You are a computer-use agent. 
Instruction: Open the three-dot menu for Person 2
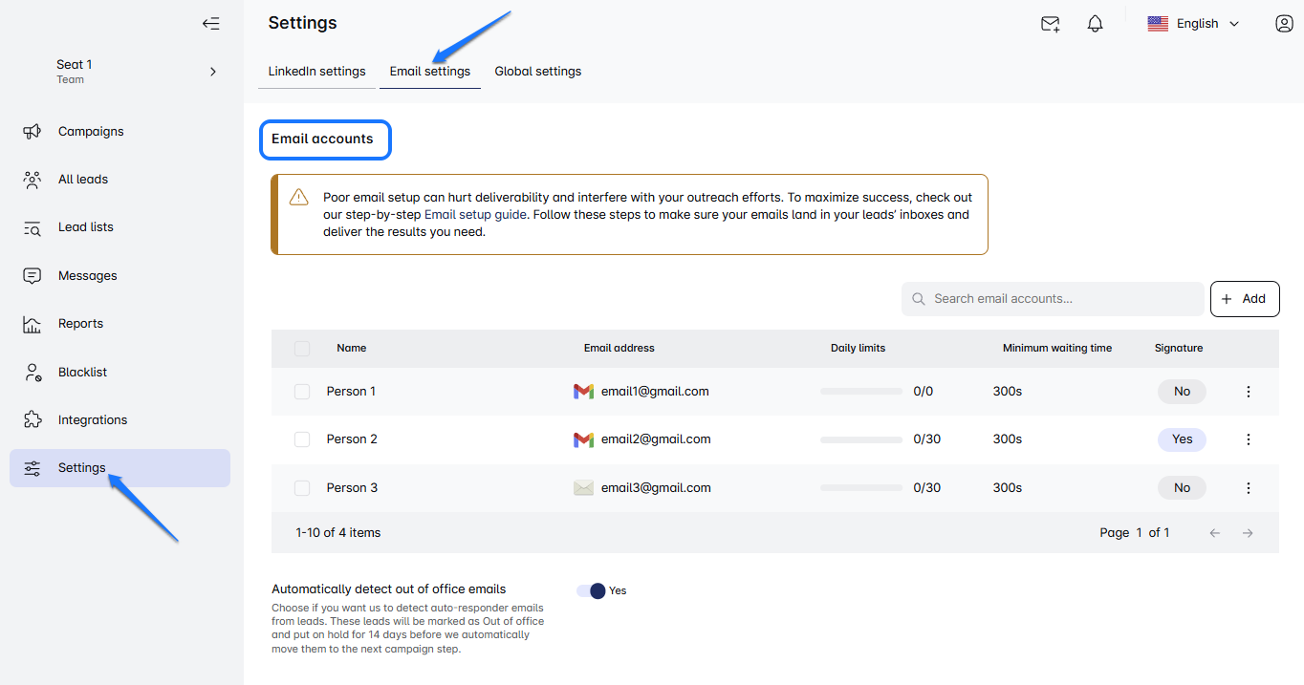(1248, 439)
